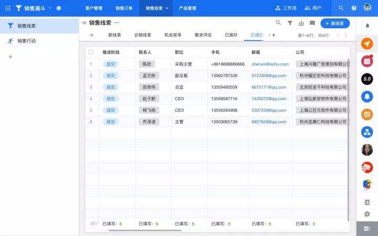378x236 pixels.
Task: Open the bar chart statistics icon
Action: 301,23
